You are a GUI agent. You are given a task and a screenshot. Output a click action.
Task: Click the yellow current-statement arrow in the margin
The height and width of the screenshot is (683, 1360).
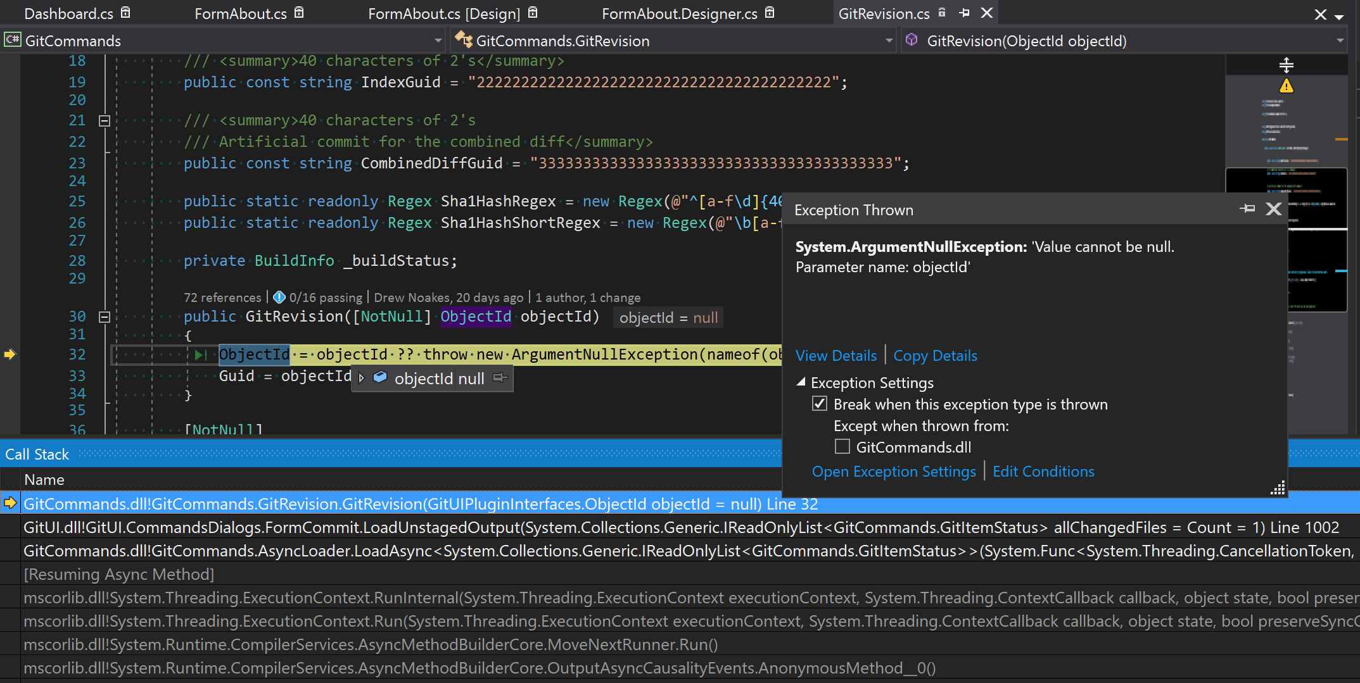(x=10, y=355)
